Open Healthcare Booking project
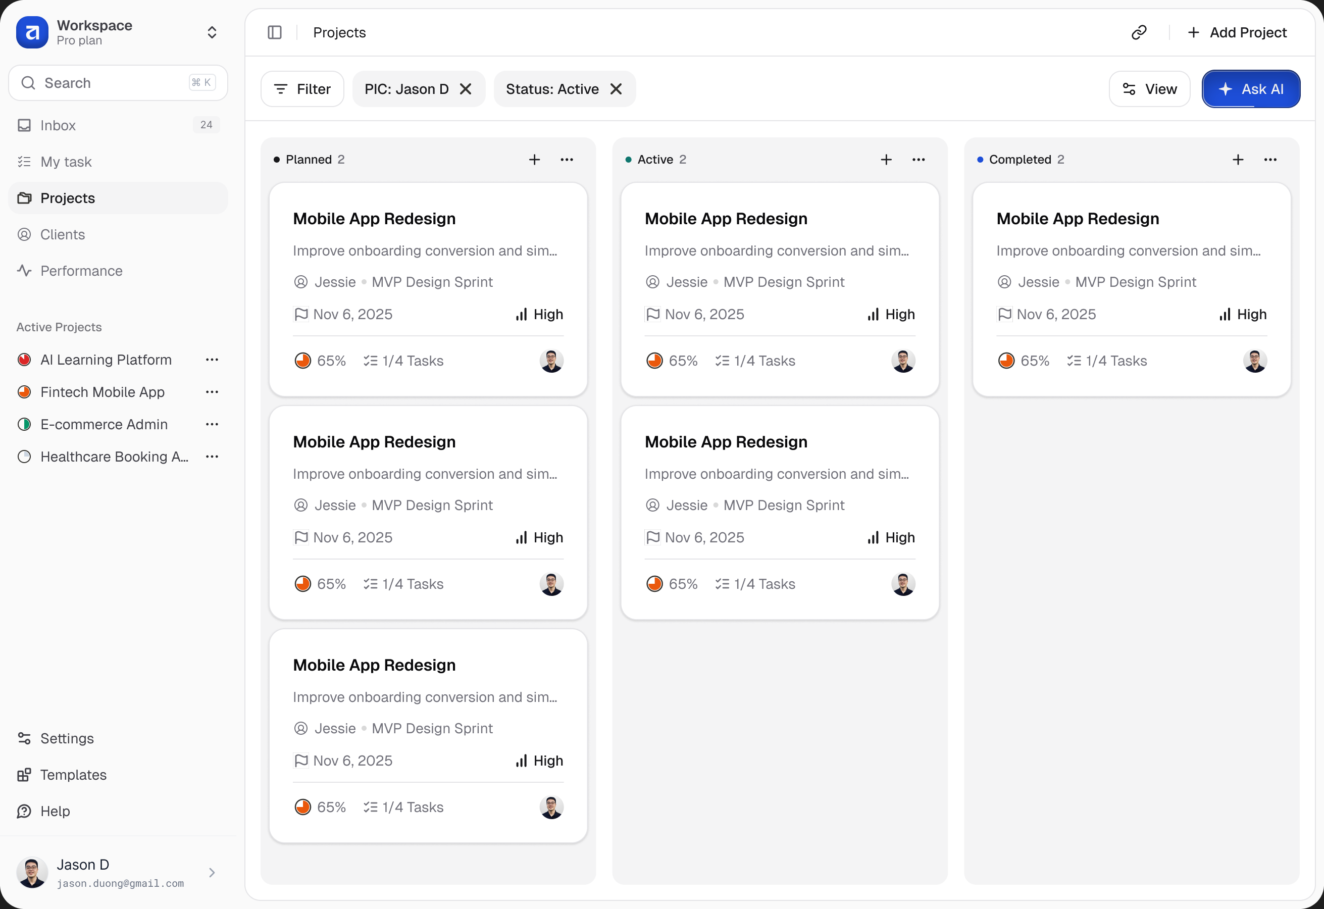This screenshot has width=1324, height=909. (x=115, y=457)
